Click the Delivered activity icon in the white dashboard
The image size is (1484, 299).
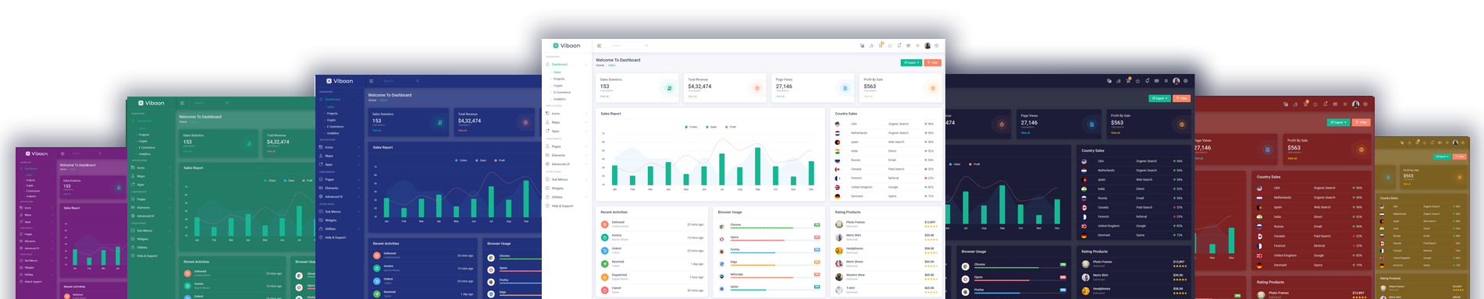coord(605,224)
